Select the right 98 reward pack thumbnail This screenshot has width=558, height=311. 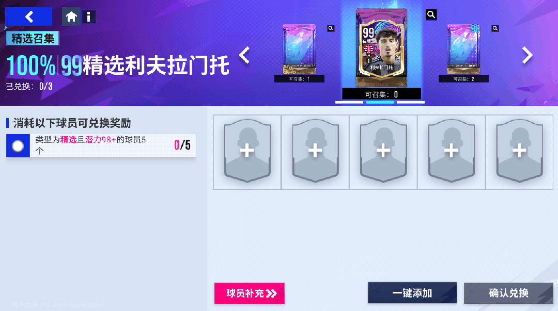pyautogui.click(x=463, y=50)
